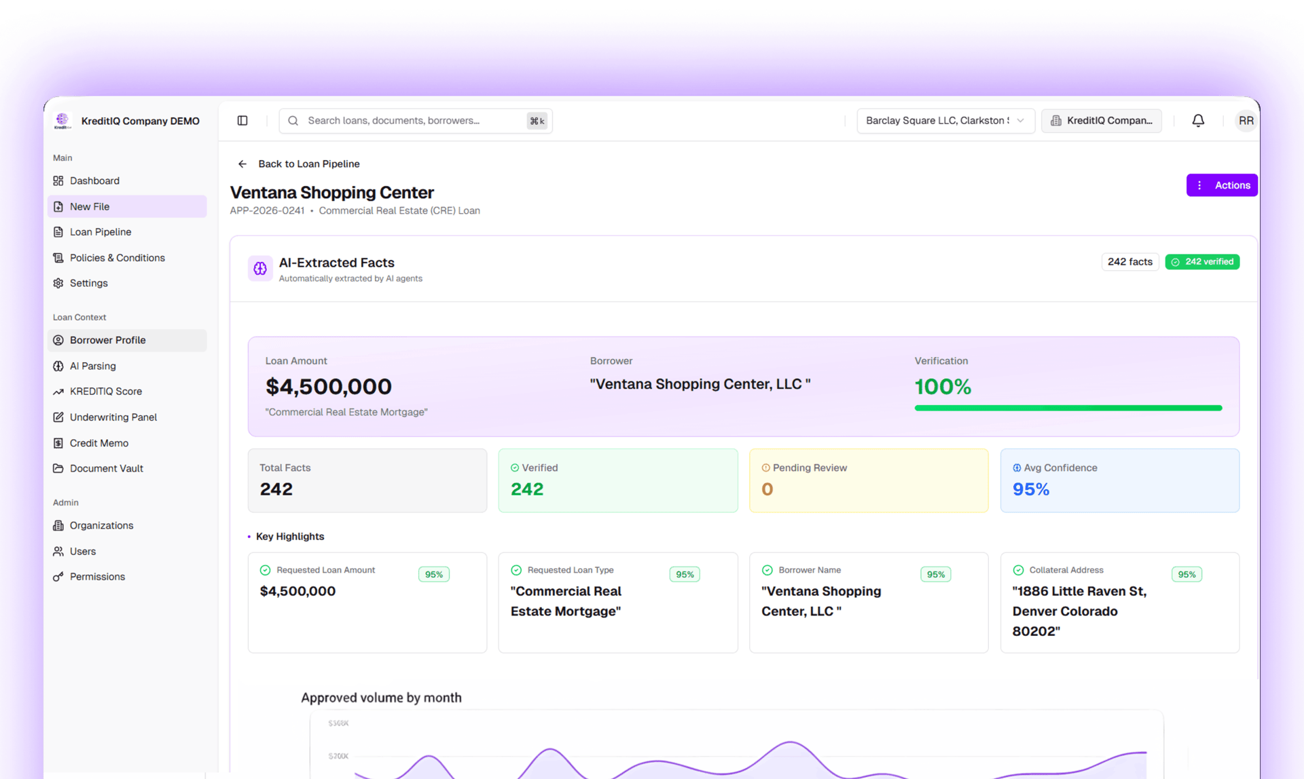
Task: Select Underwriting Panel menu item
Action: [x=113, y=417]
